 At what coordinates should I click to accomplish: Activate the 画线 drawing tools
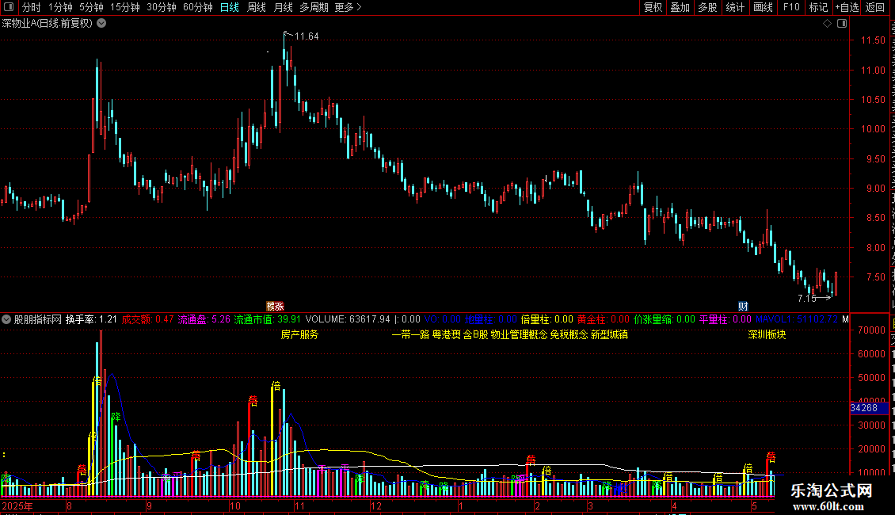(763, 7)
